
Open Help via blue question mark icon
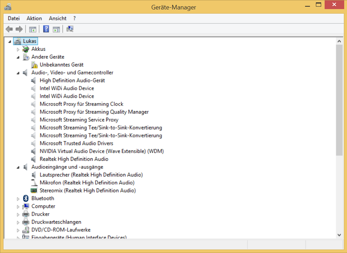click(x=46, y=29)
